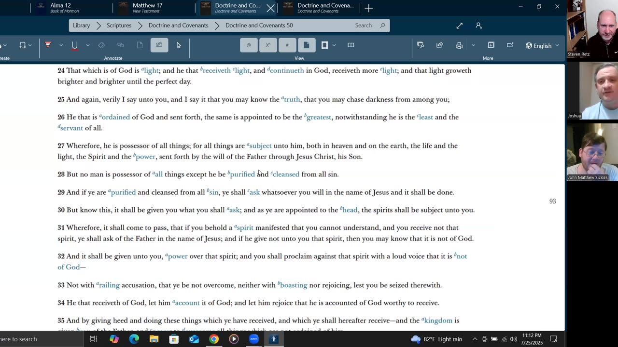Click the fullscreen expand arrows icon

click(x=459, y=26)
